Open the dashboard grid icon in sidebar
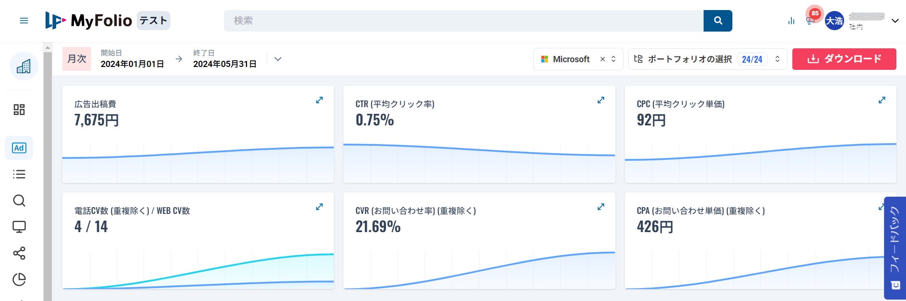The image size is (906, 301). coord(19,110)
